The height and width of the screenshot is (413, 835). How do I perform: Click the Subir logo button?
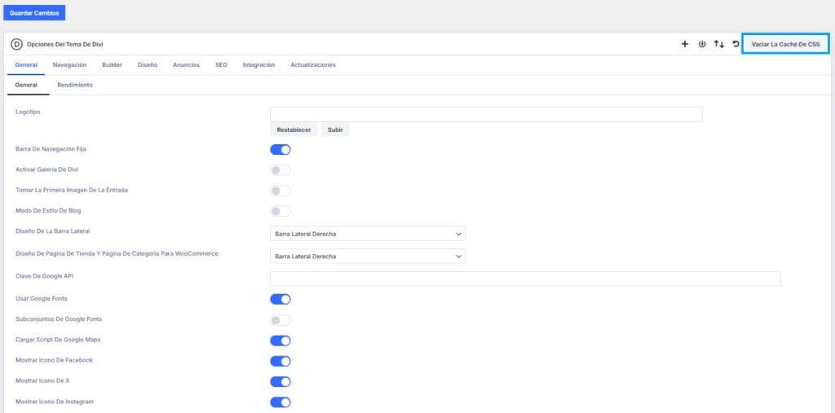(335, 130)
